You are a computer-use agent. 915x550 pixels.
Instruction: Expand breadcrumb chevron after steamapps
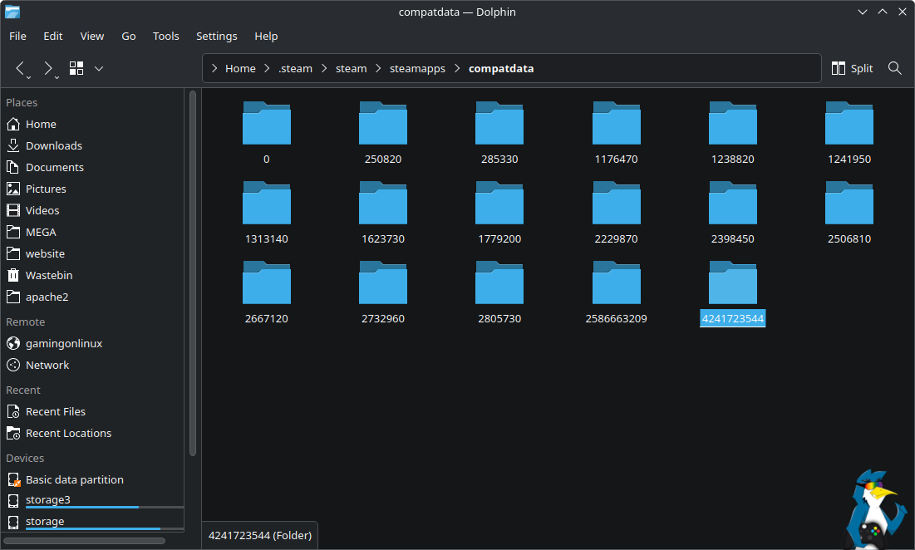(x=456, y=68)
